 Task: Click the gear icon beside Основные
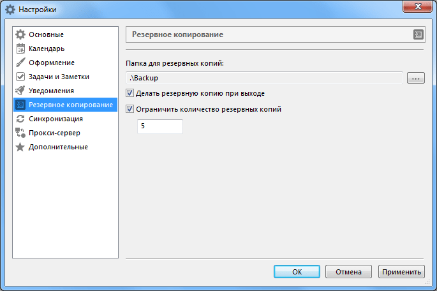click(20, 34)
